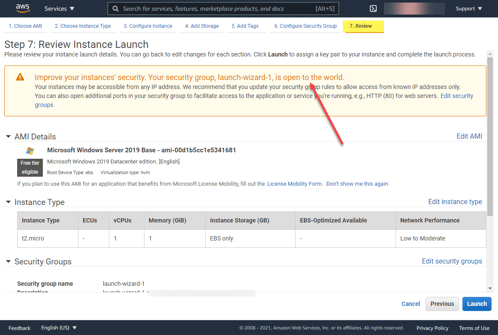Open the blurred account name menu
The width and height of the screenshot is (498, 335).
coord(414,9)
